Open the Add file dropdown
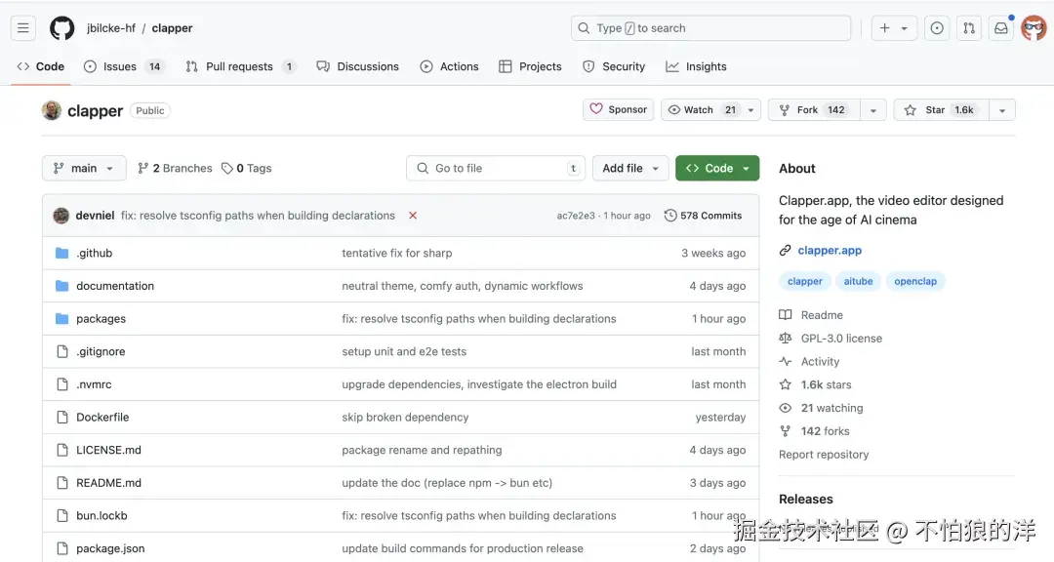 click(630, 168)
